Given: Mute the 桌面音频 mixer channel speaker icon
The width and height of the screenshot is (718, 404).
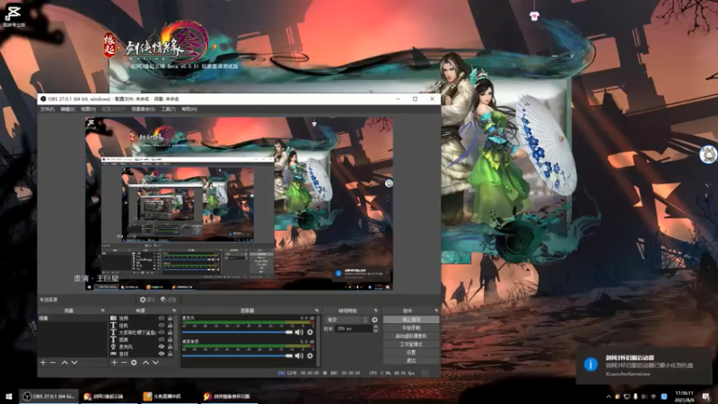Looking at the screenshot, I should [x=299, y=356].
